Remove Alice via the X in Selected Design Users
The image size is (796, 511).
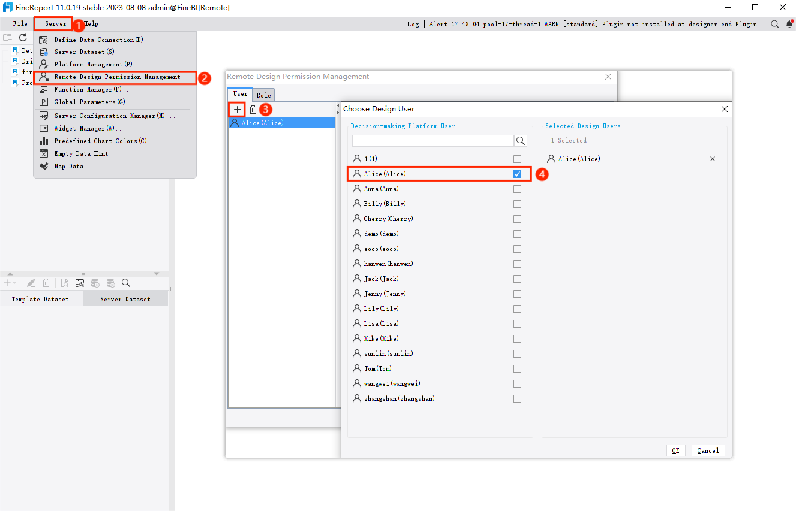click(x=712, y=159)
